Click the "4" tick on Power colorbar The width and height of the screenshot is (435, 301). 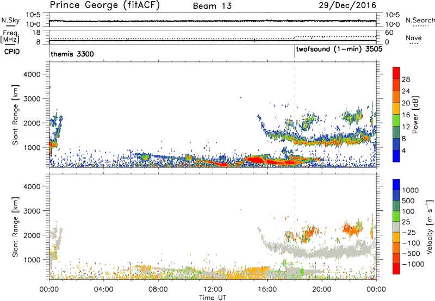[x=404, y=151]
